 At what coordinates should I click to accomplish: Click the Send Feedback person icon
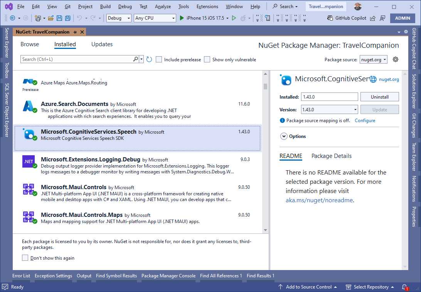click(382, 18)
